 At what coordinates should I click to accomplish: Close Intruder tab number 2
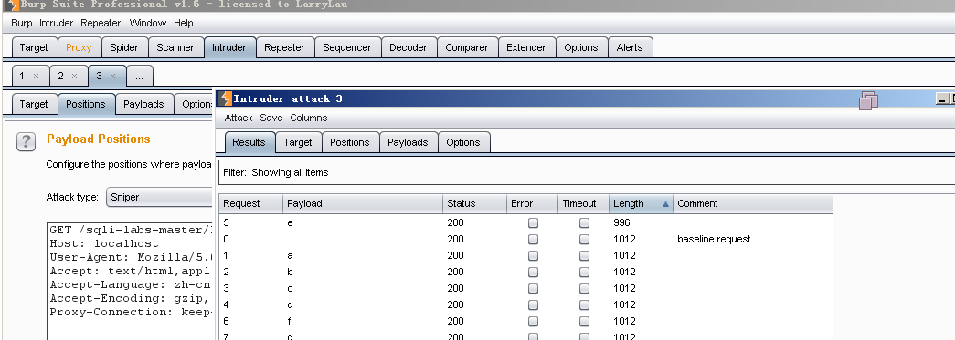click(x=74, y=76)
